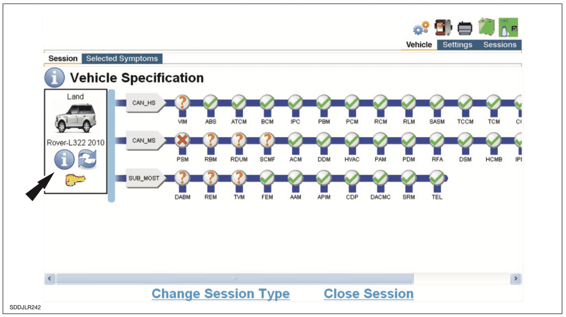The height and width of the screenshot is (317, 566).
Task: Click the Close Session link
Action: tap(368, 293)
